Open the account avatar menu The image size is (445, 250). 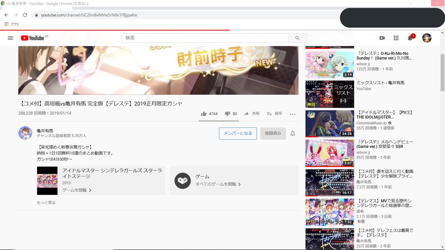point(427,38)
